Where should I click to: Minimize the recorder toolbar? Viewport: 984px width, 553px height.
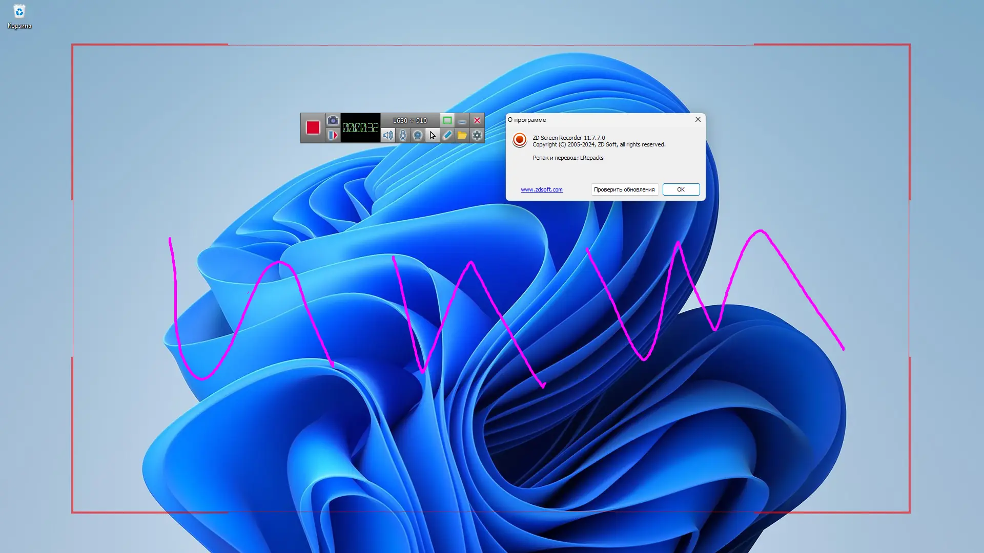tap(462, 120)
